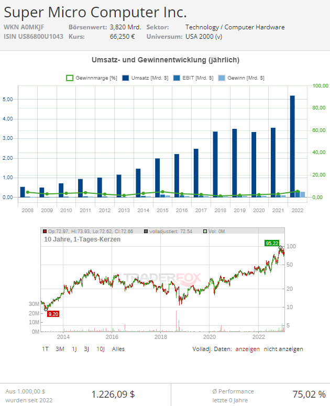Click the 2022 profit margin data point
This screenshot has height=406, width=330.
point(298,192)
